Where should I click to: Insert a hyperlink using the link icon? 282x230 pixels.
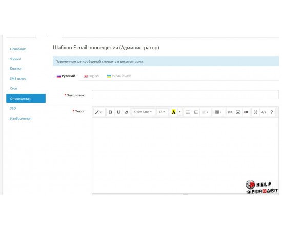click(230, 112)
